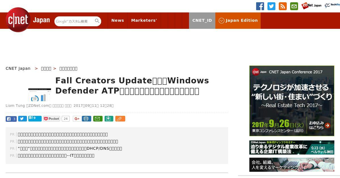Click the Pocket count bubble 24
Image resolution: width=340 pixels, height=178 pixels.
coord(65,119)
